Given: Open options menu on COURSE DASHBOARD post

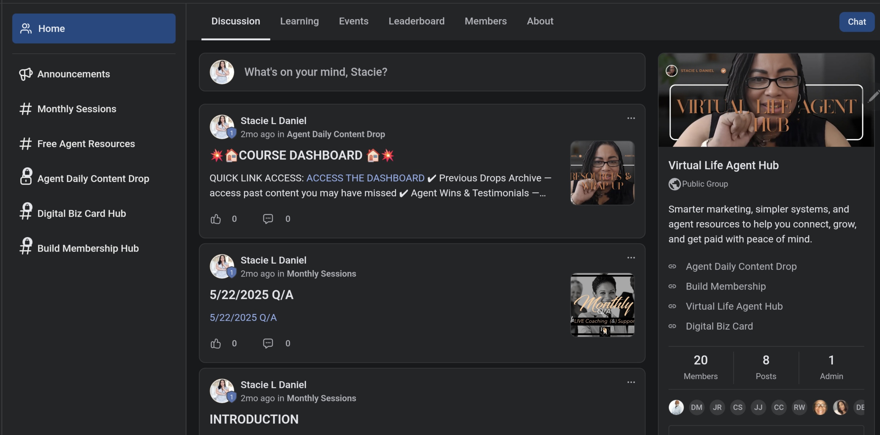Looking at the screenshot, I should tap(631, 118).
